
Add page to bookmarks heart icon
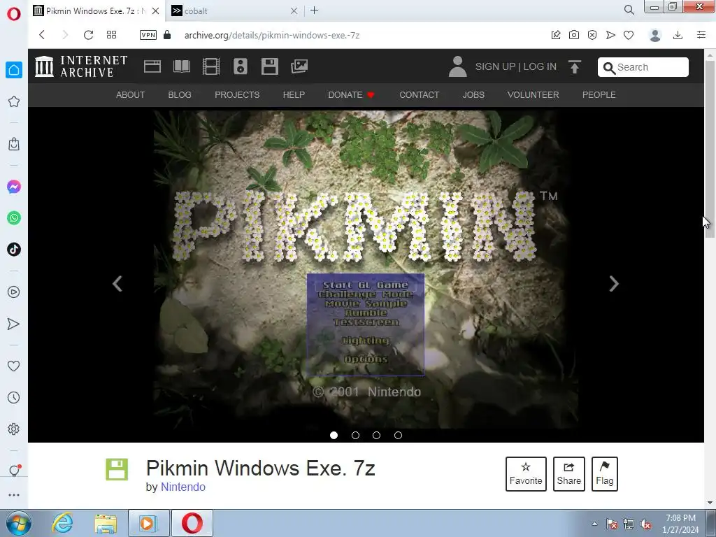click(x=629, y=35)
